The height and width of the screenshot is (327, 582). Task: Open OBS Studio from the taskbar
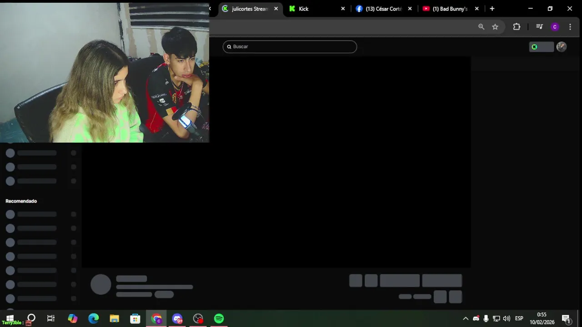tap(198, 318)
